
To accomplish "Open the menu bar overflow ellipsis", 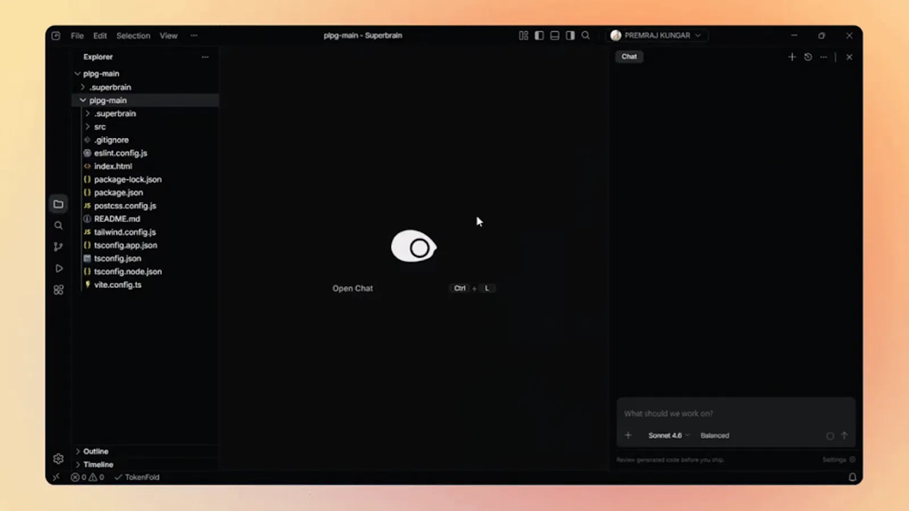I will click(194, 35).
